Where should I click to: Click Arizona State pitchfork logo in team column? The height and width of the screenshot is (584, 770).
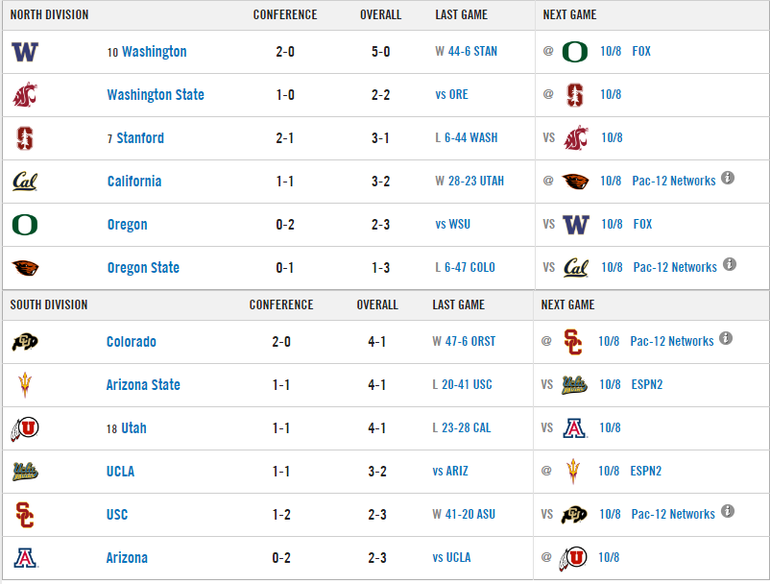25,384
